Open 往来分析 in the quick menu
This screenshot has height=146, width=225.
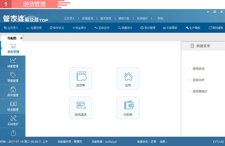click(199, 80)
